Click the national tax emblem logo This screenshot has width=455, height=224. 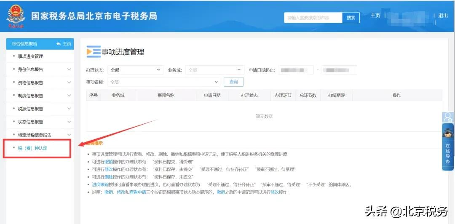point(16,16)
